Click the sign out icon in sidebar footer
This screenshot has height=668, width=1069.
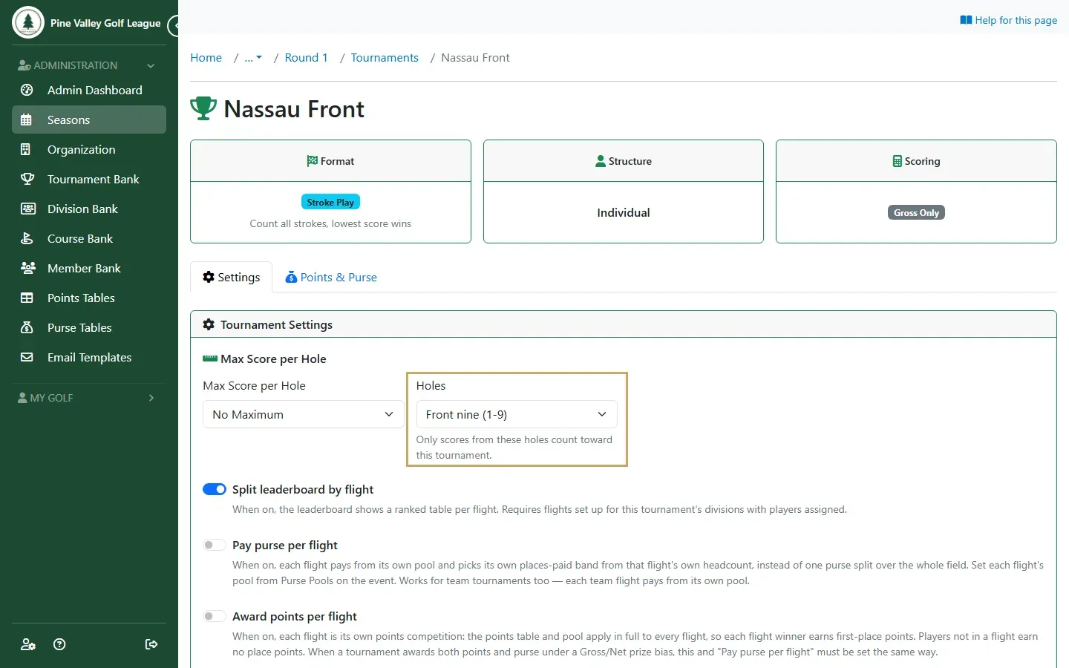(x=151, y=644)
